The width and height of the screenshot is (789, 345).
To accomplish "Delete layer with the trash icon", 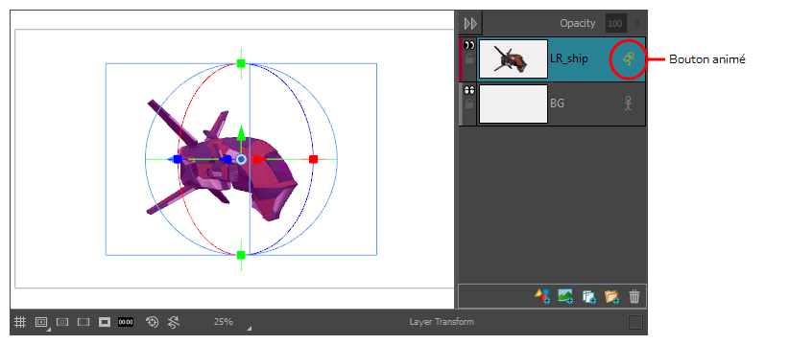I will (634, 297).
